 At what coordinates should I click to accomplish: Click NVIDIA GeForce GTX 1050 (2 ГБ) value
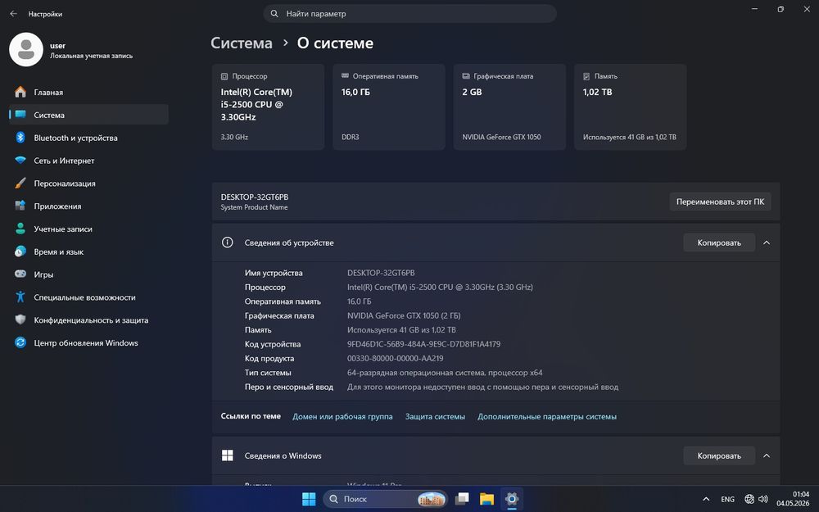pyautogui.click(x=404, y=315)
